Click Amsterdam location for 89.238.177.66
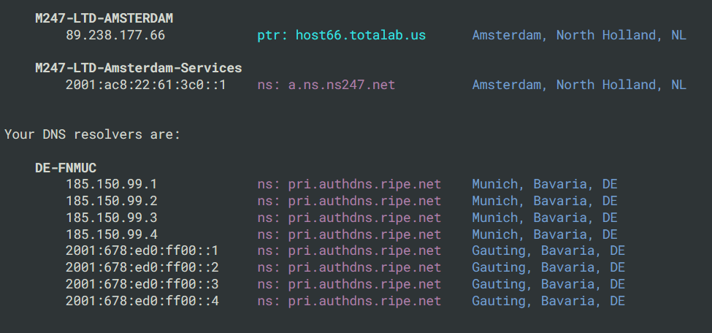The height and width of the screenshot is (333, 712). tap(579, 35)
